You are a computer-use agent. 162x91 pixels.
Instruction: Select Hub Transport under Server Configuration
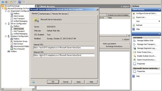(19, 31)
